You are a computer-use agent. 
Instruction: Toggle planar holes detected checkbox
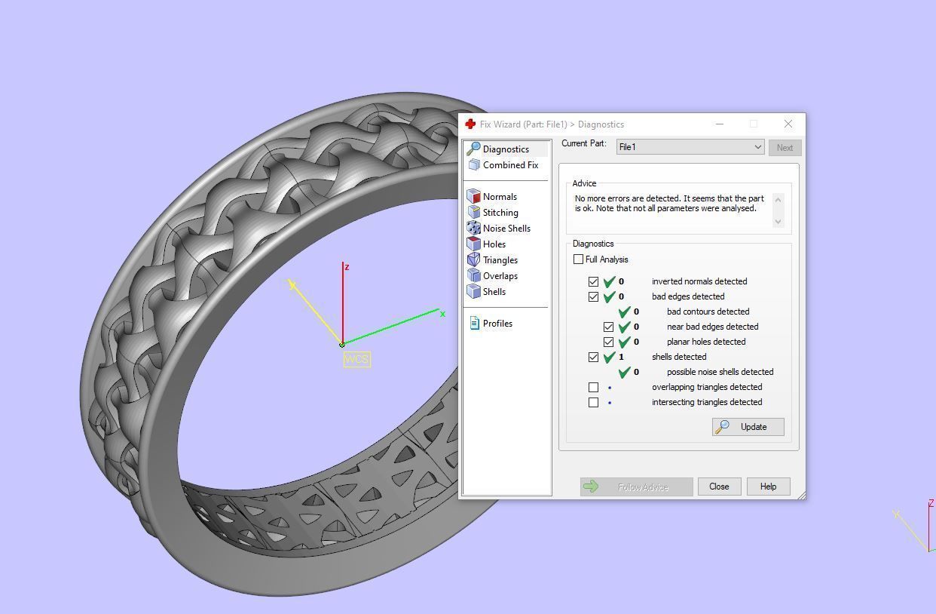pos(608,342)
